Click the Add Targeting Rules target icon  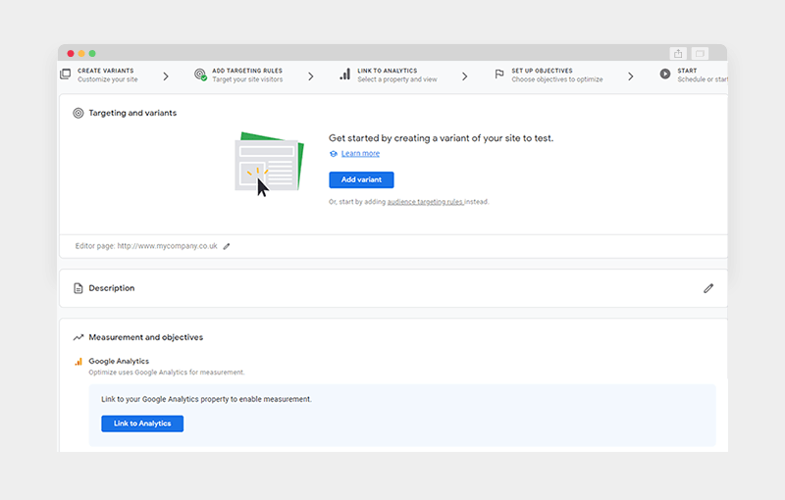pos(200,75)
